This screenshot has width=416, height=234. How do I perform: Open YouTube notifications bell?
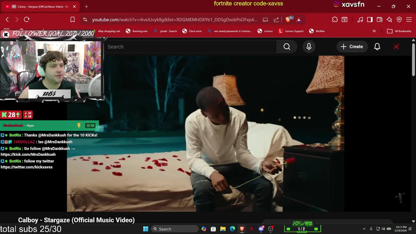click(377, 47)
